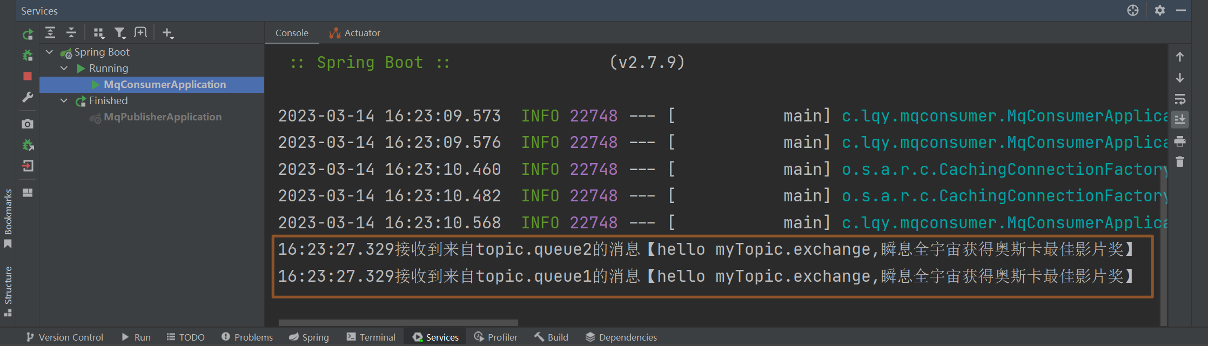1208x346 pixels.
Task: Open the Structure side panel
Action: coord(8,291)
